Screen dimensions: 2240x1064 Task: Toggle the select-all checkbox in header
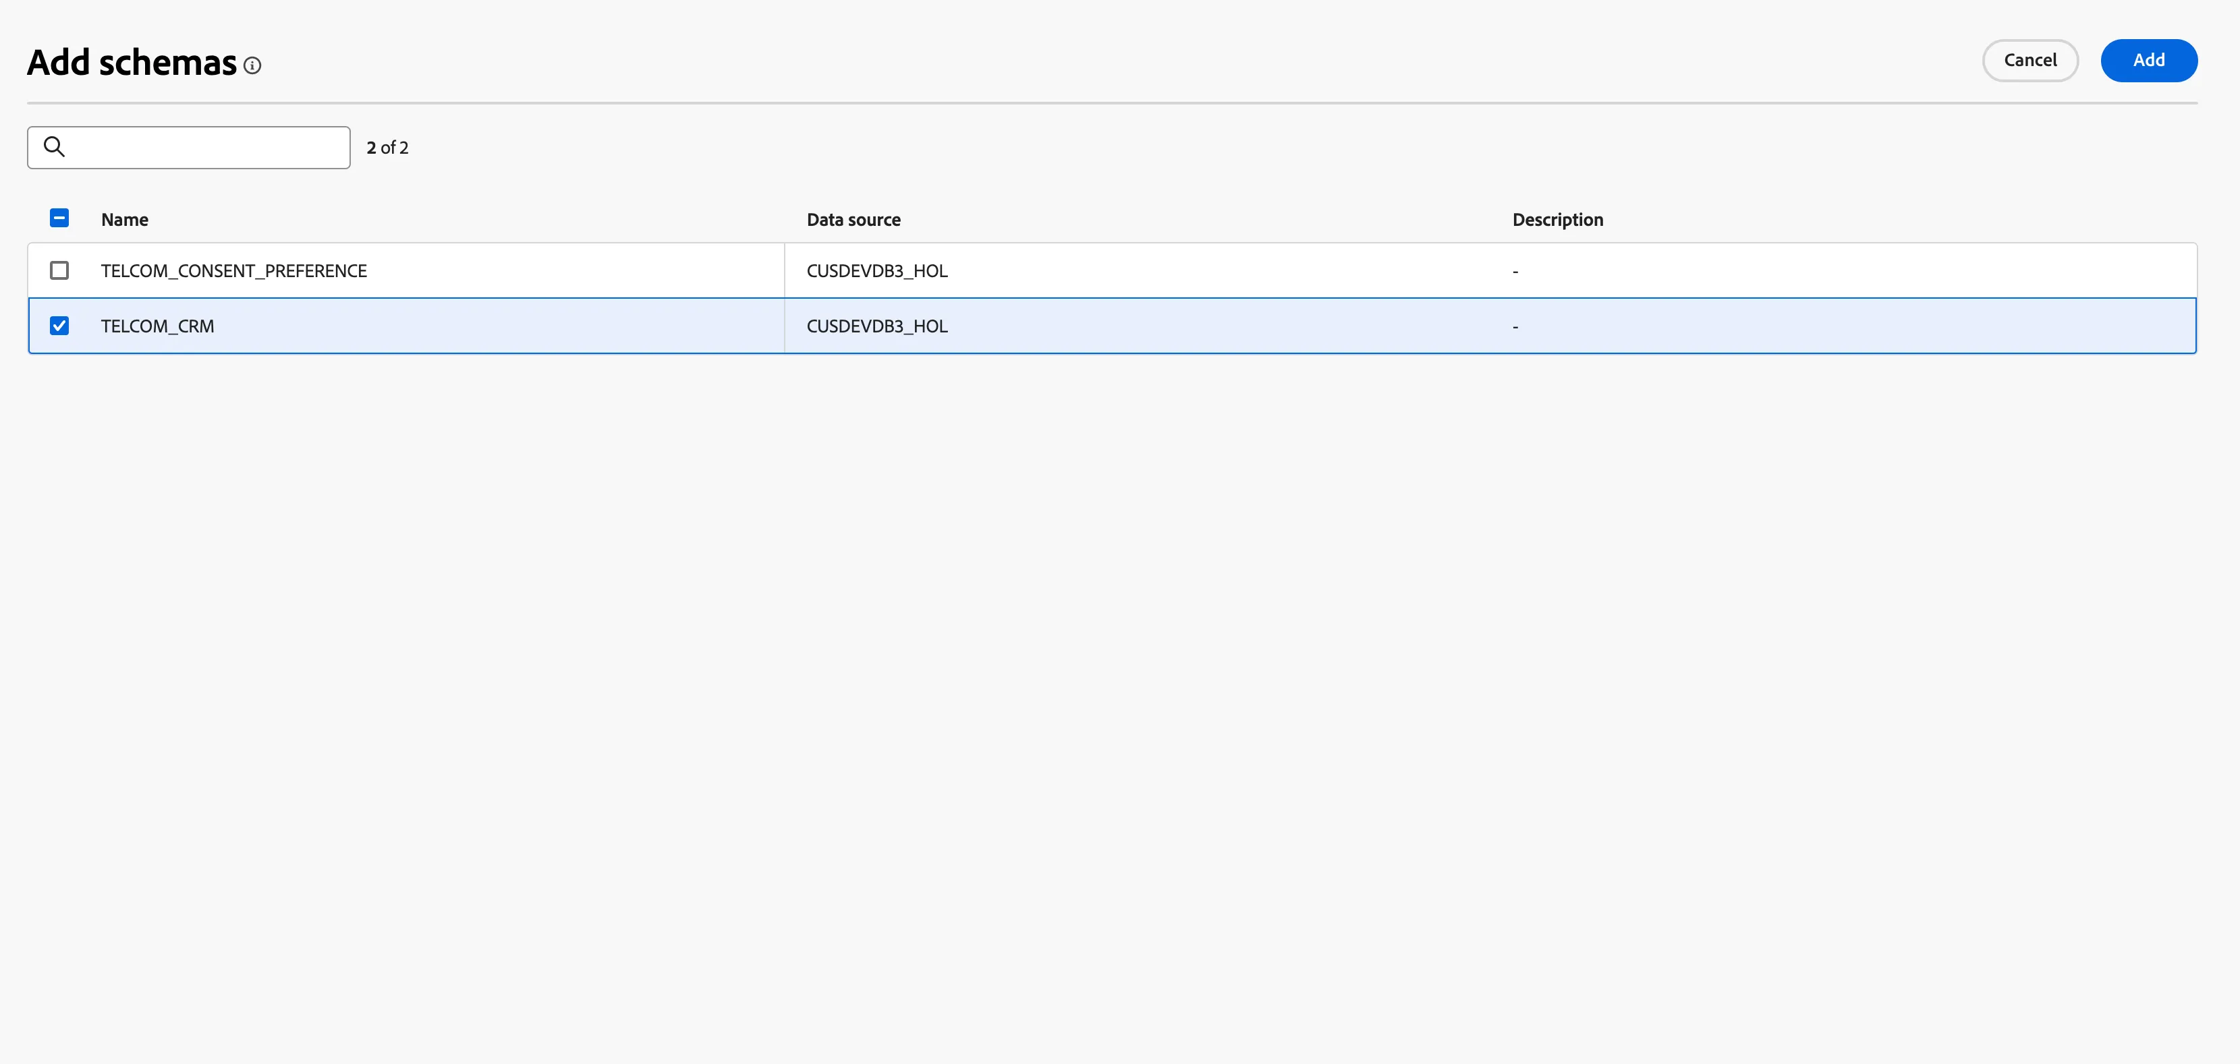click(x=59, y=218)
